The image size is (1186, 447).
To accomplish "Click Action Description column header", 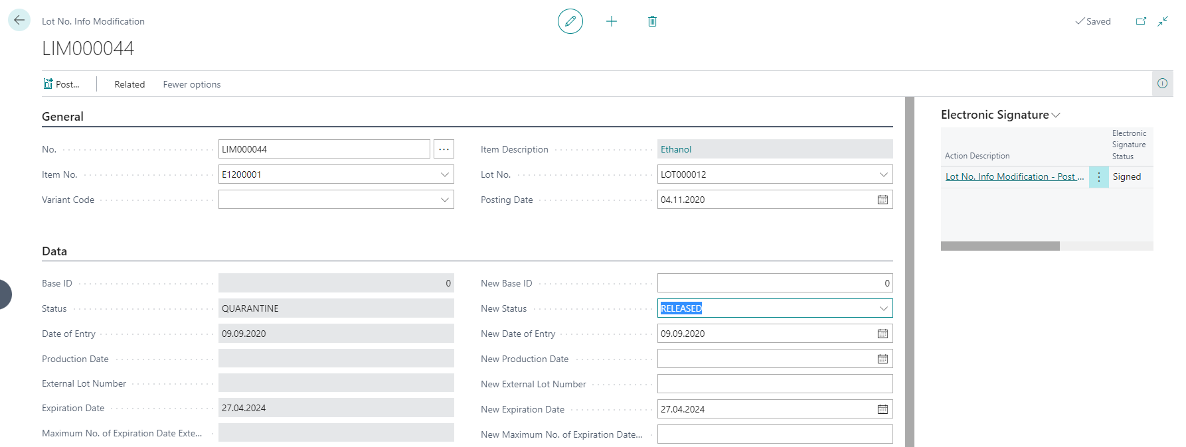I will click(977, 156).
